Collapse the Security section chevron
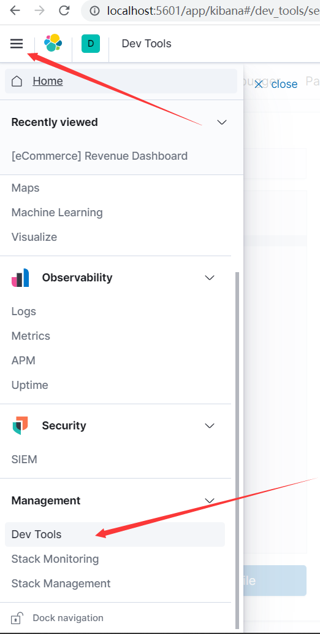Viewport: 320px width, 634px height. tap(210, 425)
